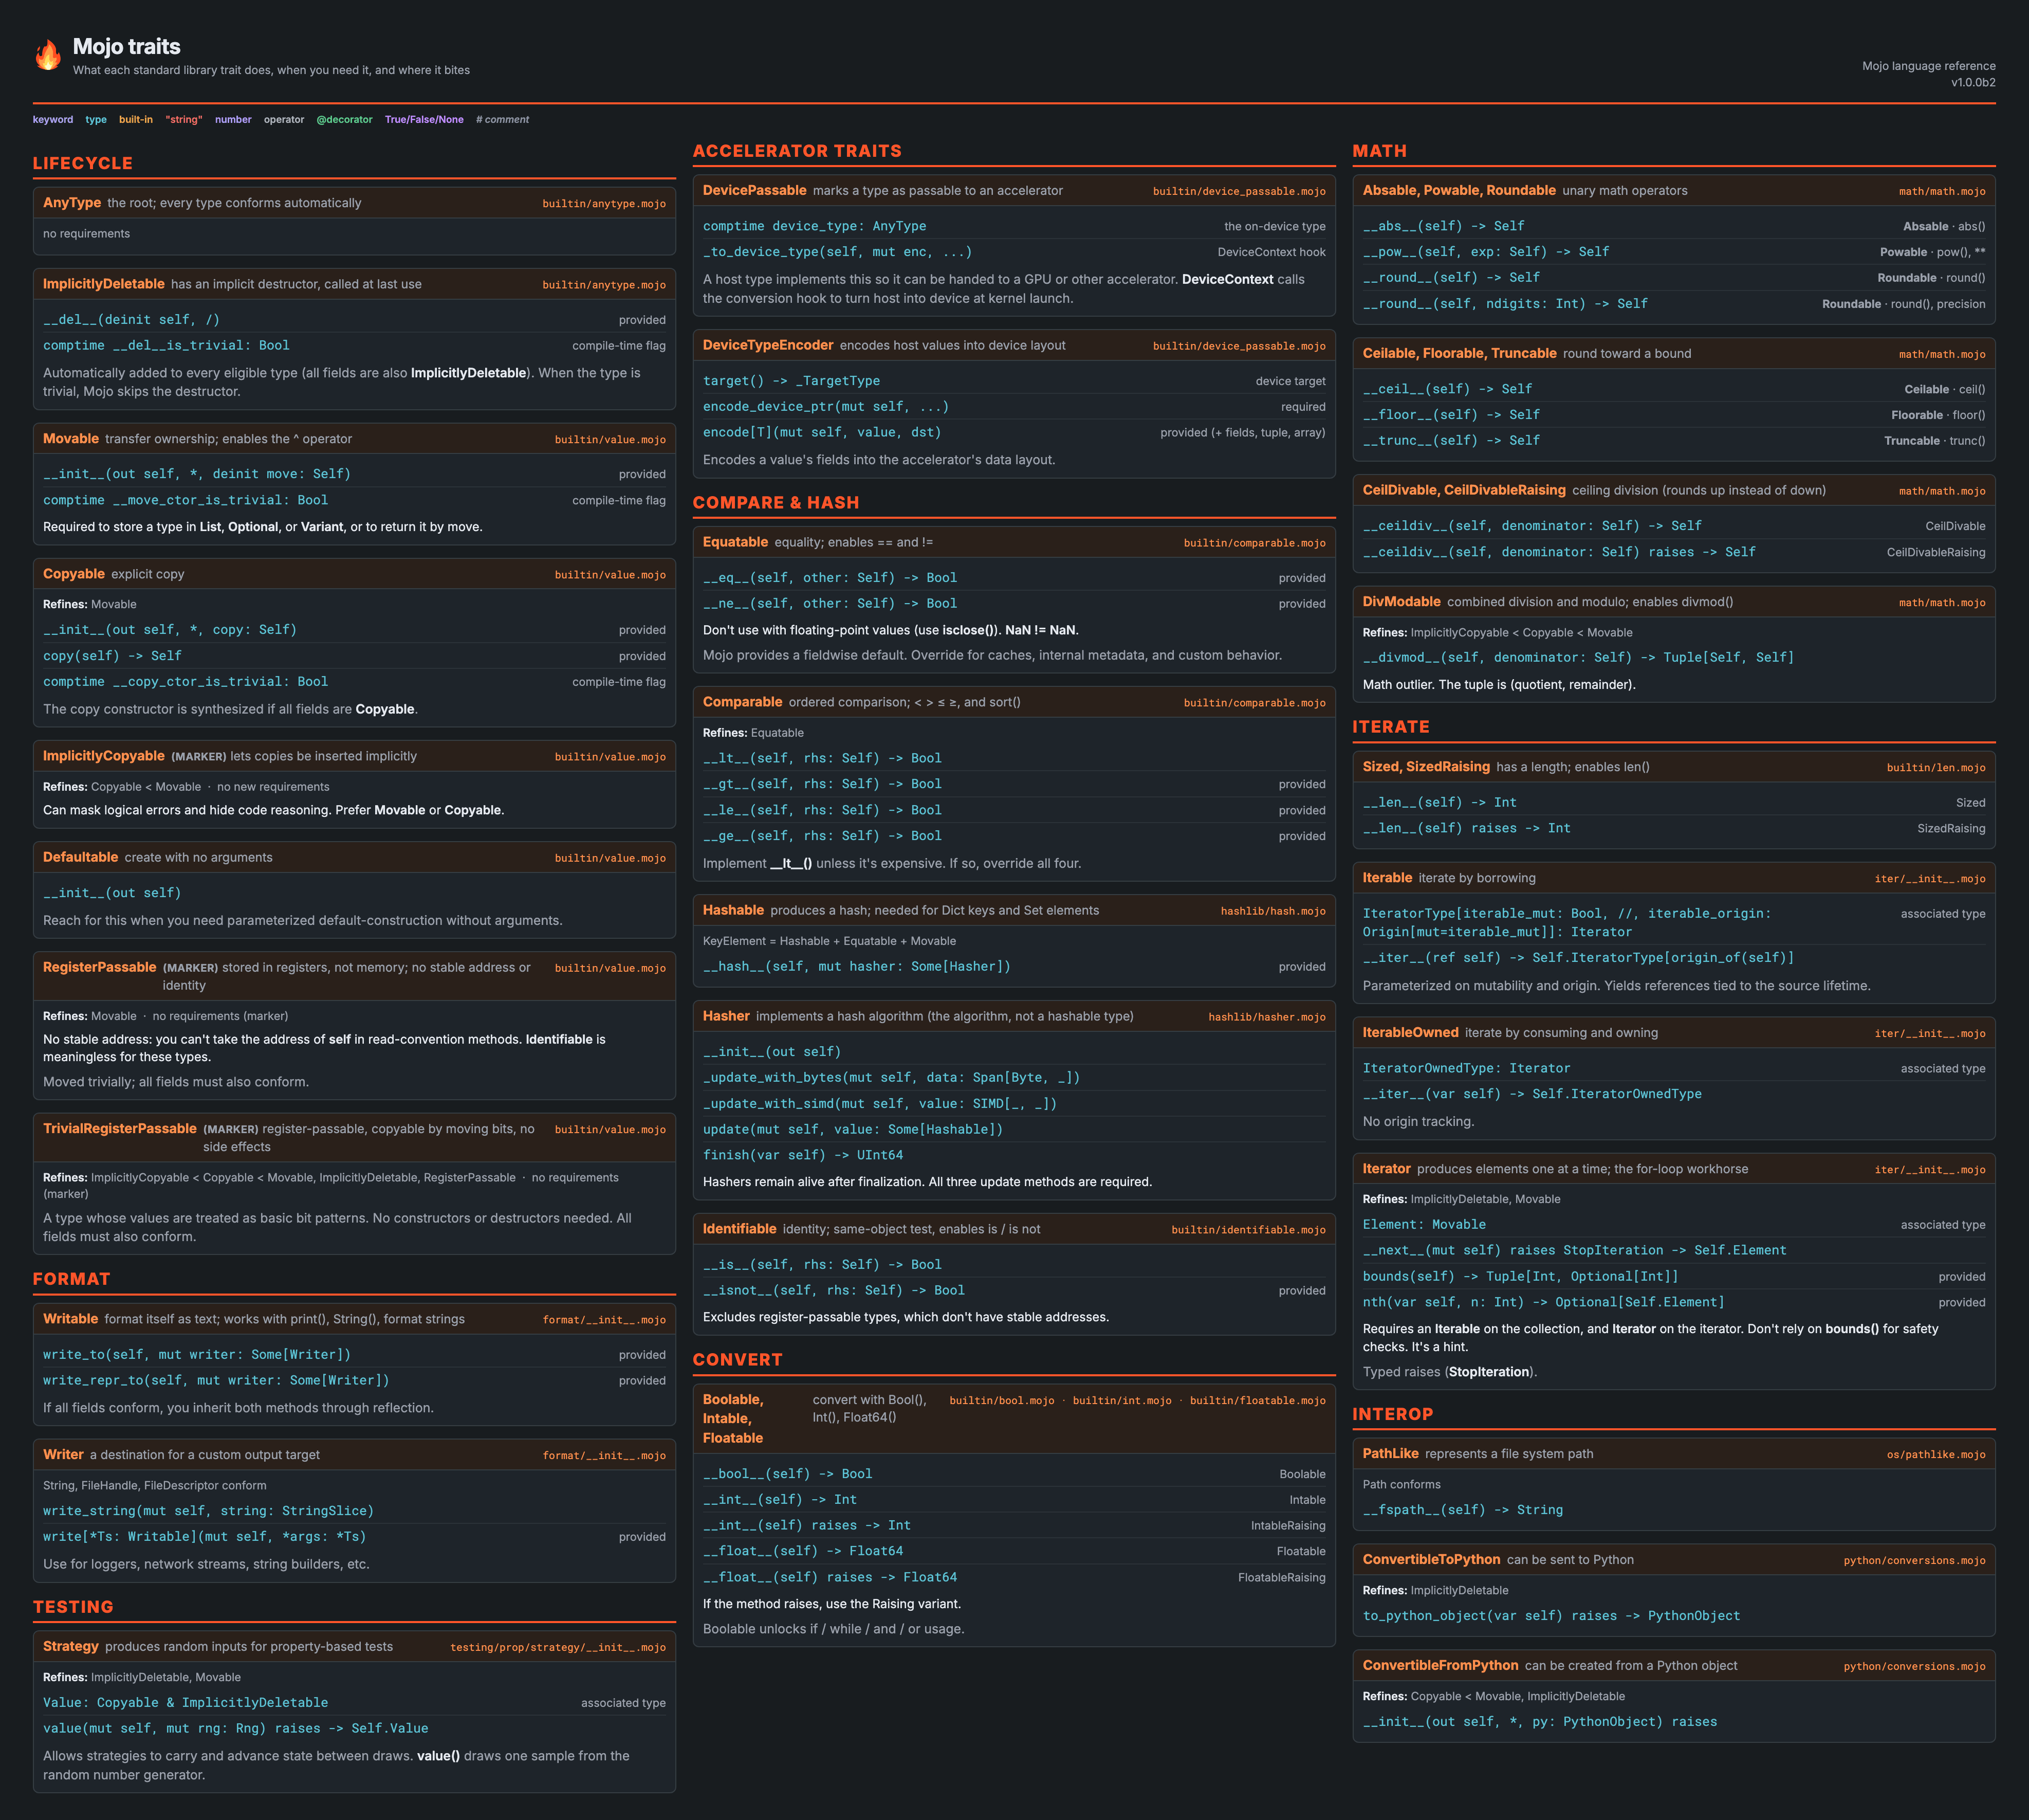Click the Mojo flame logo icon
The height and width of the screenshot is (1820, 2029).
click(x=48, y=55)
